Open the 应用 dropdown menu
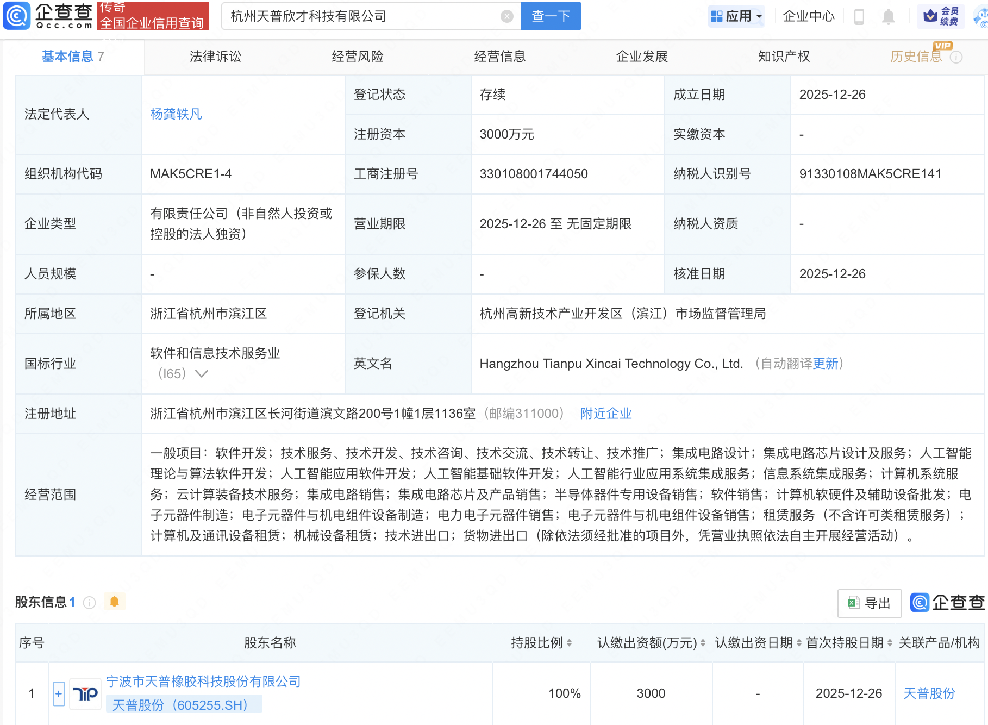988x725 pixels. [x=737, y=16]
